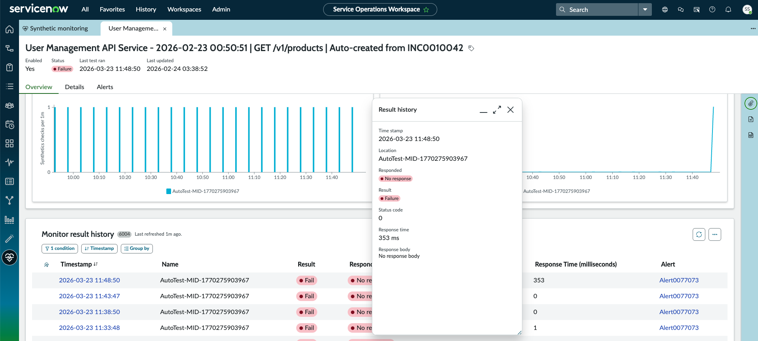Select the Overview tab
758x341 pixels.
click(x=39, y=87)
